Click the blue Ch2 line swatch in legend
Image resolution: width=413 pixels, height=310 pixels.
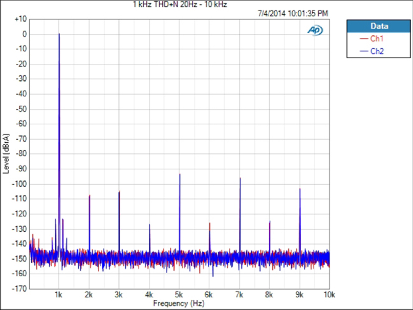coord(364,51)
